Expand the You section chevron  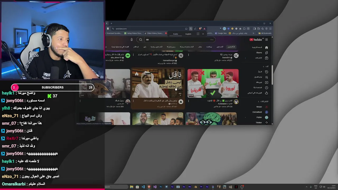[x=263, y=66]
